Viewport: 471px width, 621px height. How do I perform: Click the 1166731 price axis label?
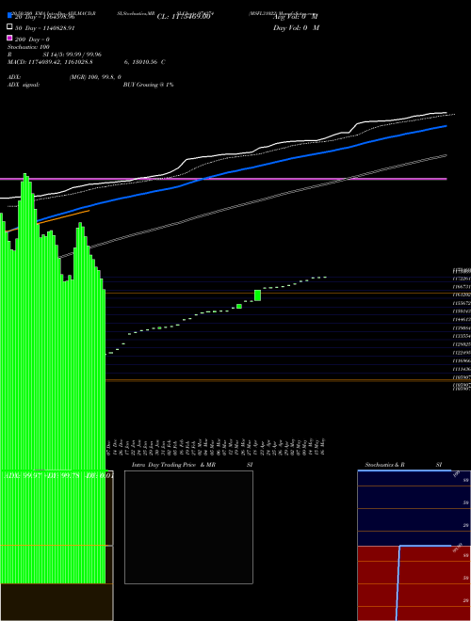(x=462, y=287)
